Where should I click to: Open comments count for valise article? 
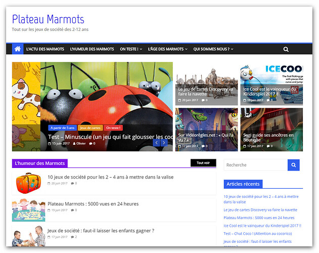tap(74, 183)
